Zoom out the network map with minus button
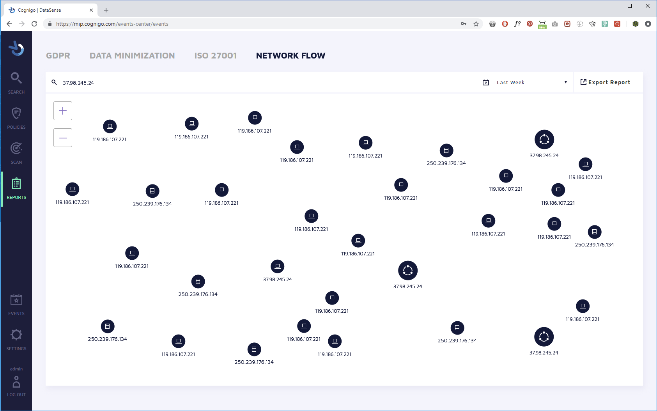 pyautogui.click(x=63, y=138)
